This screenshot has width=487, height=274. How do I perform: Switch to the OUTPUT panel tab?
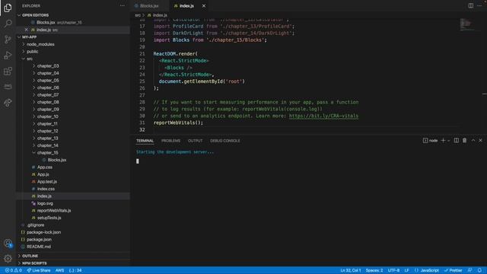click(195, 141)
